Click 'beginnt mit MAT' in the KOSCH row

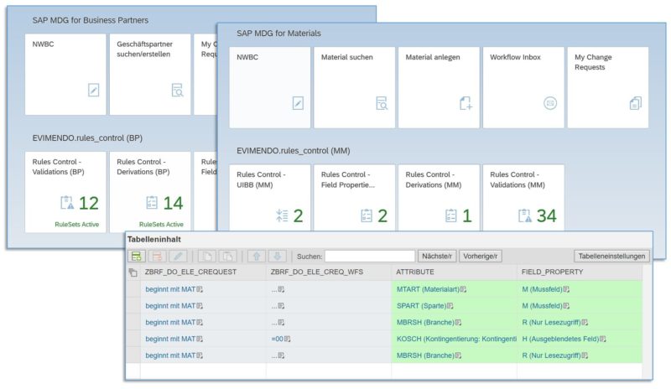click(170, 339)
